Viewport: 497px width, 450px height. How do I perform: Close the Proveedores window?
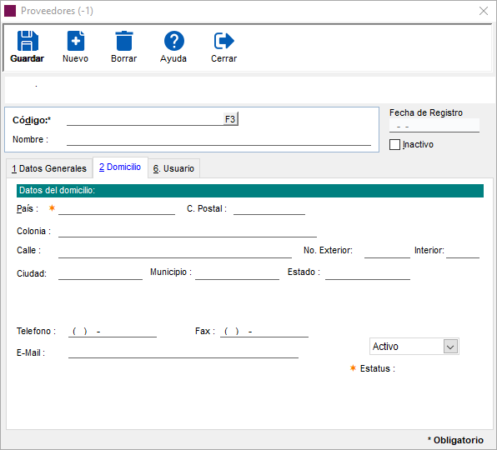(484, 11)
